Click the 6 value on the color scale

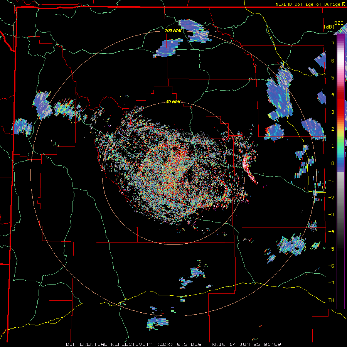[x=333, y=61]
